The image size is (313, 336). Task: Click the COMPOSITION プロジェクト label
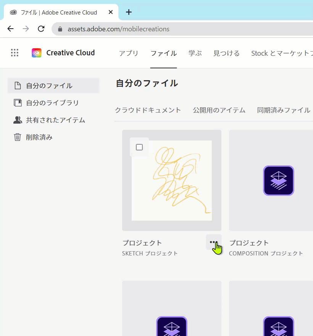tap(266, 253)
